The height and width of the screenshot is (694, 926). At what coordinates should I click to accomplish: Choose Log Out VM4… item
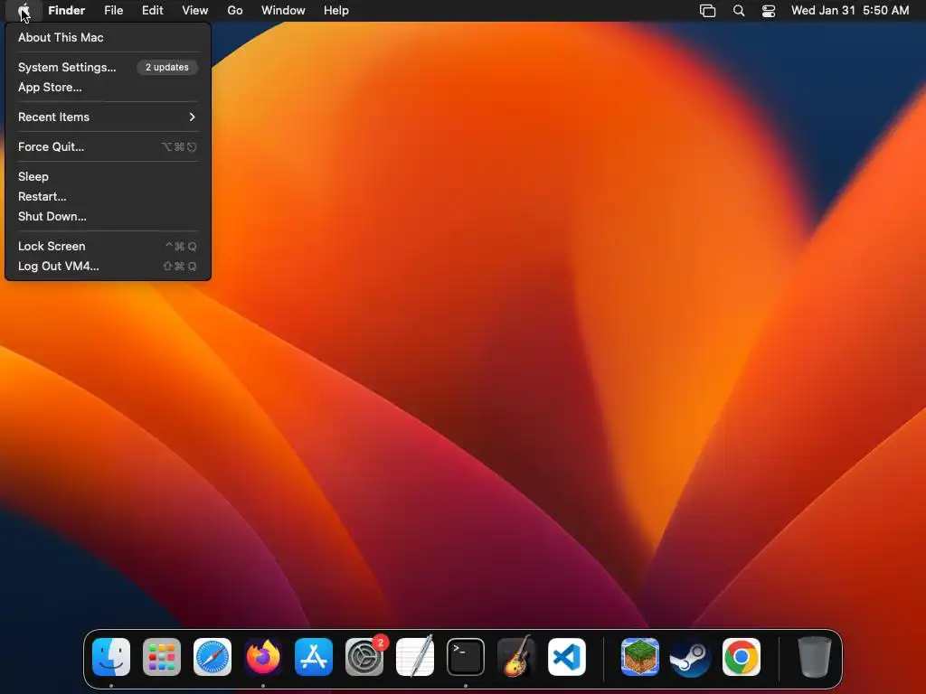pyautogui.click(x=108, y=267)
